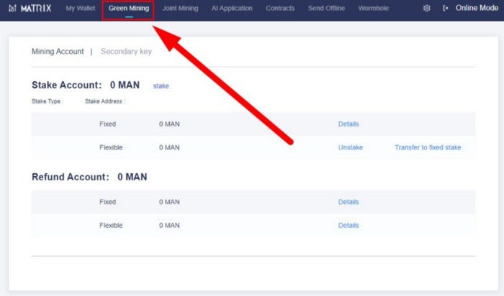Open the Send Offline tab

tap(326, 9)
